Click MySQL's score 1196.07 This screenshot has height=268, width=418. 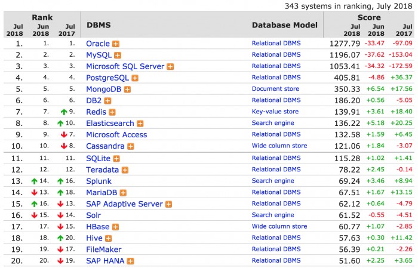(x=345, y=55)
